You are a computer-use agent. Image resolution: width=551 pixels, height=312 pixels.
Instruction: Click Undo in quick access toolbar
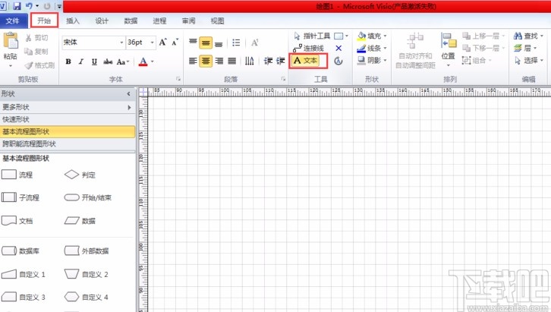[x=29, y=6]
